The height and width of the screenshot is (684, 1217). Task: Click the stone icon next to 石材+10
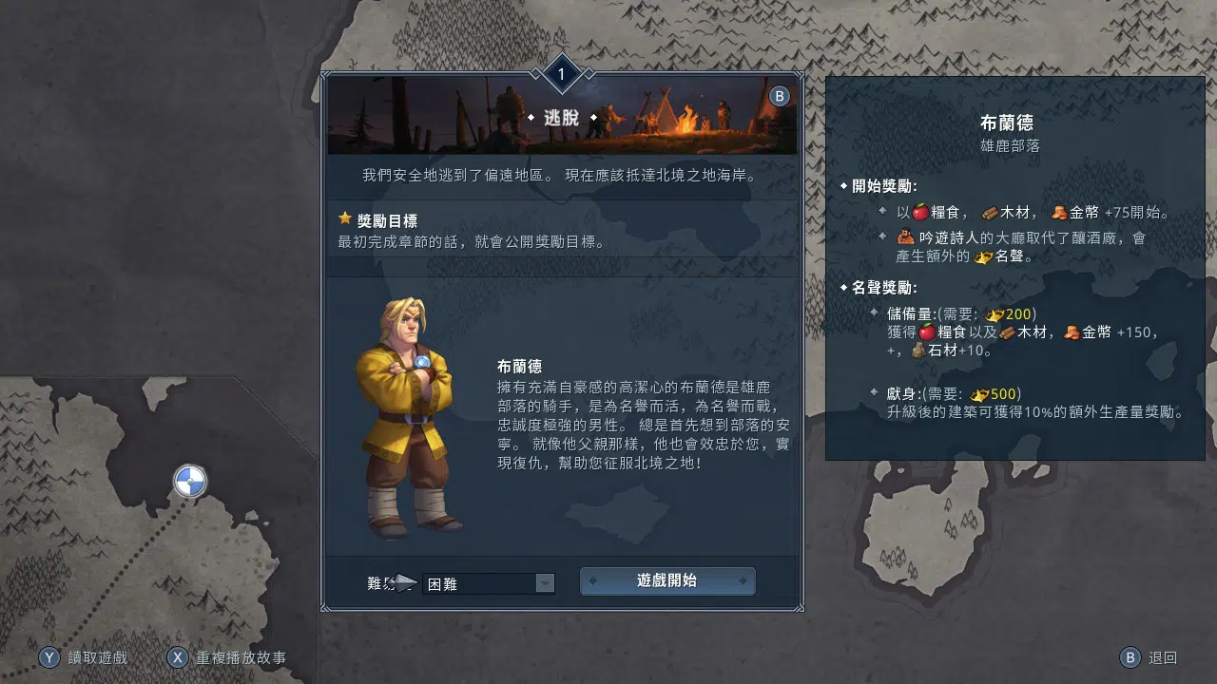coord(918,350)
